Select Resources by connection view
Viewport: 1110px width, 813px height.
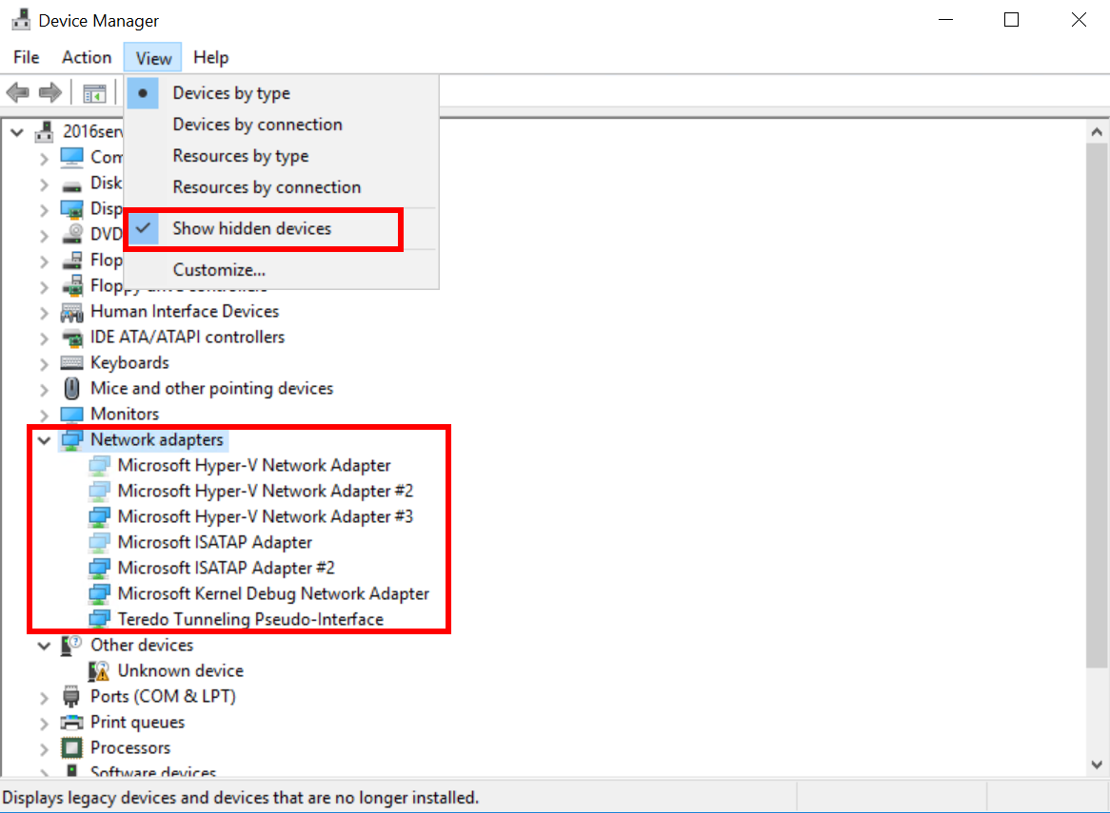267,187
